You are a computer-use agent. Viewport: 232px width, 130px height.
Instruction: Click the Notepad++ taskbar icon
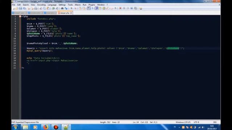66,127
